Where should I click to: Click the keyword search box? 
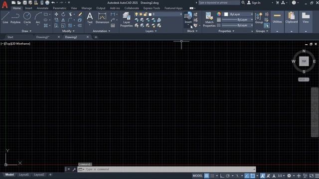click(x=219, y=2)
